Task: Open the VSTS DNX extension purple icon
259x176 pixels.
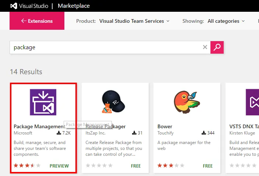Action: 252,102
